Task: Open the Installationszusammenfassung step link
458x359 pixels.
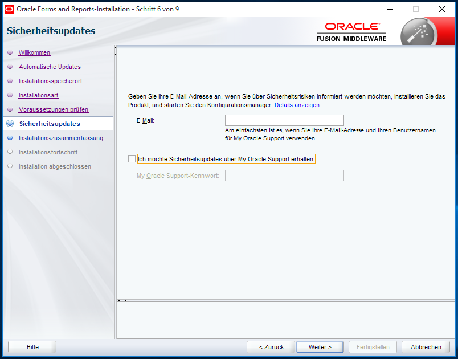Action: click(61, 138)
